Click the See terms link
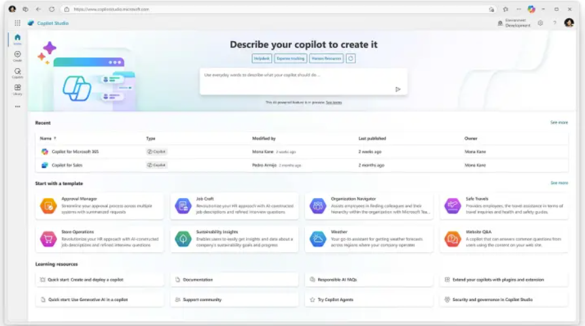This screenshot has width=585, height=326. (x=334, y=103)
